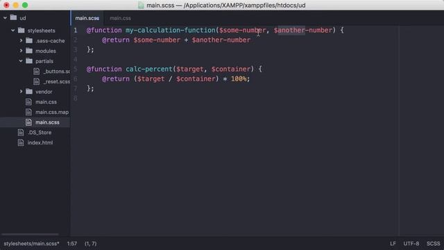Click the @return keyword on line 2
This screenshot has width=444, height=250.
tap(116, 40)
